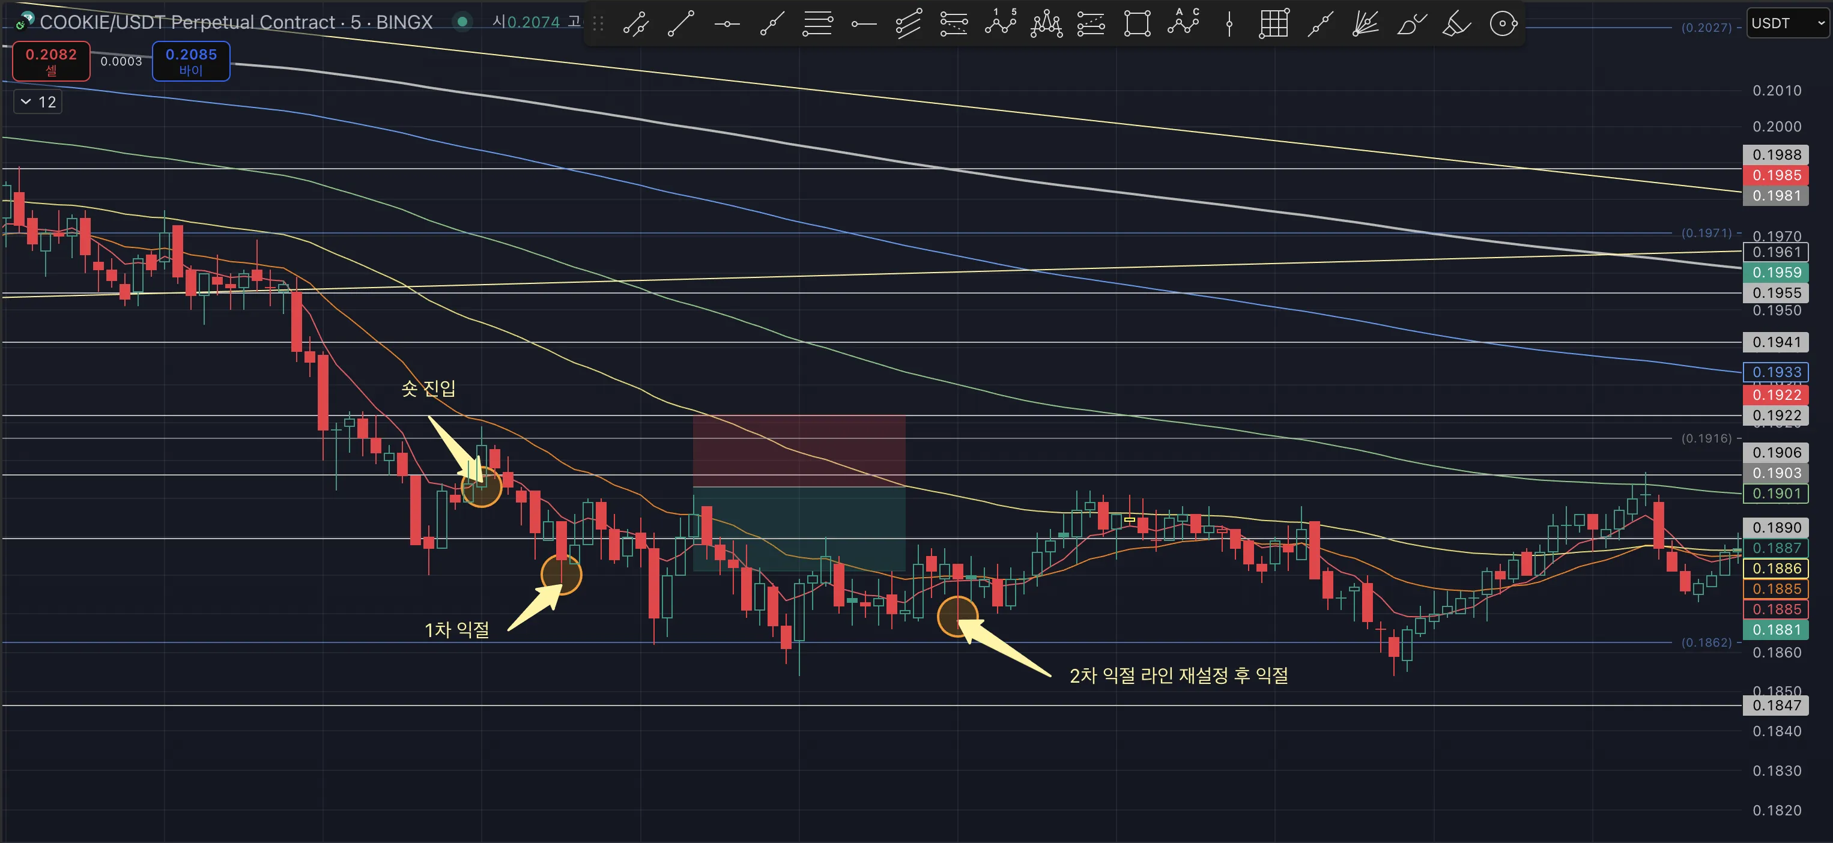Click the 0.1961 price axis label
This screenshot has width=1833, height=843.
coord(1776,252)
